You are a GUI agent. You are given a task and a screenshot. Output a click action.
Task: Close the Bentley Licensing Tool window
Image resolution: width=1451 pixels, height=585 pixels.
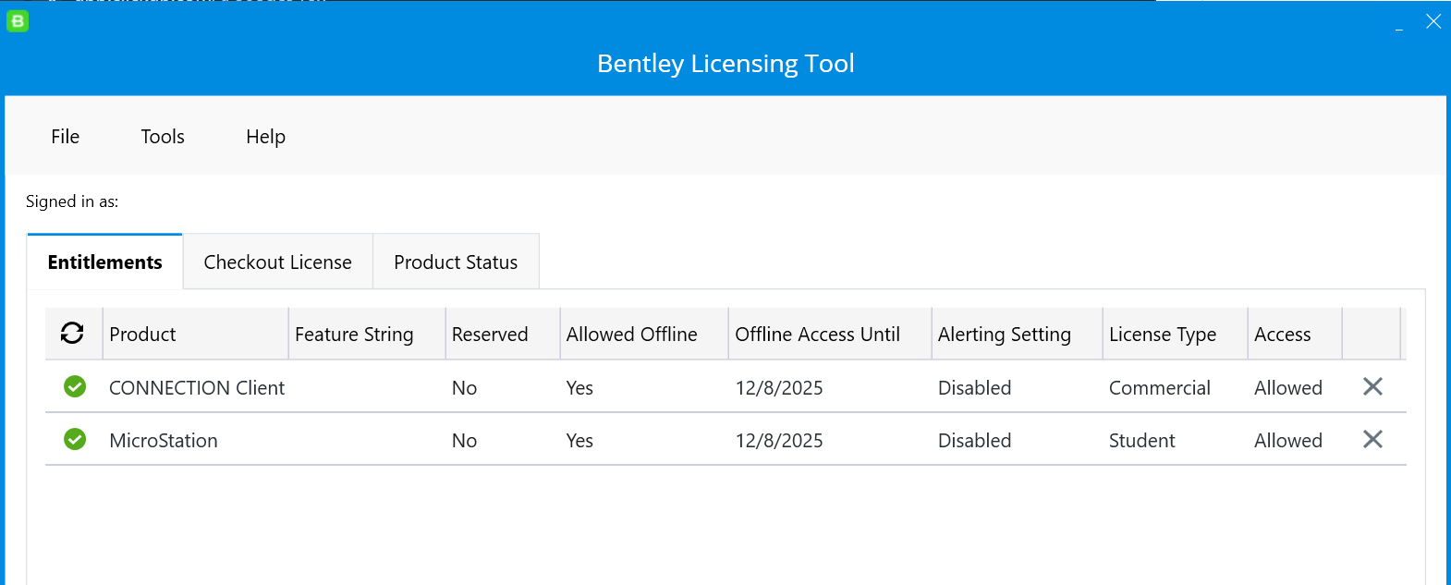point(1433,22)
